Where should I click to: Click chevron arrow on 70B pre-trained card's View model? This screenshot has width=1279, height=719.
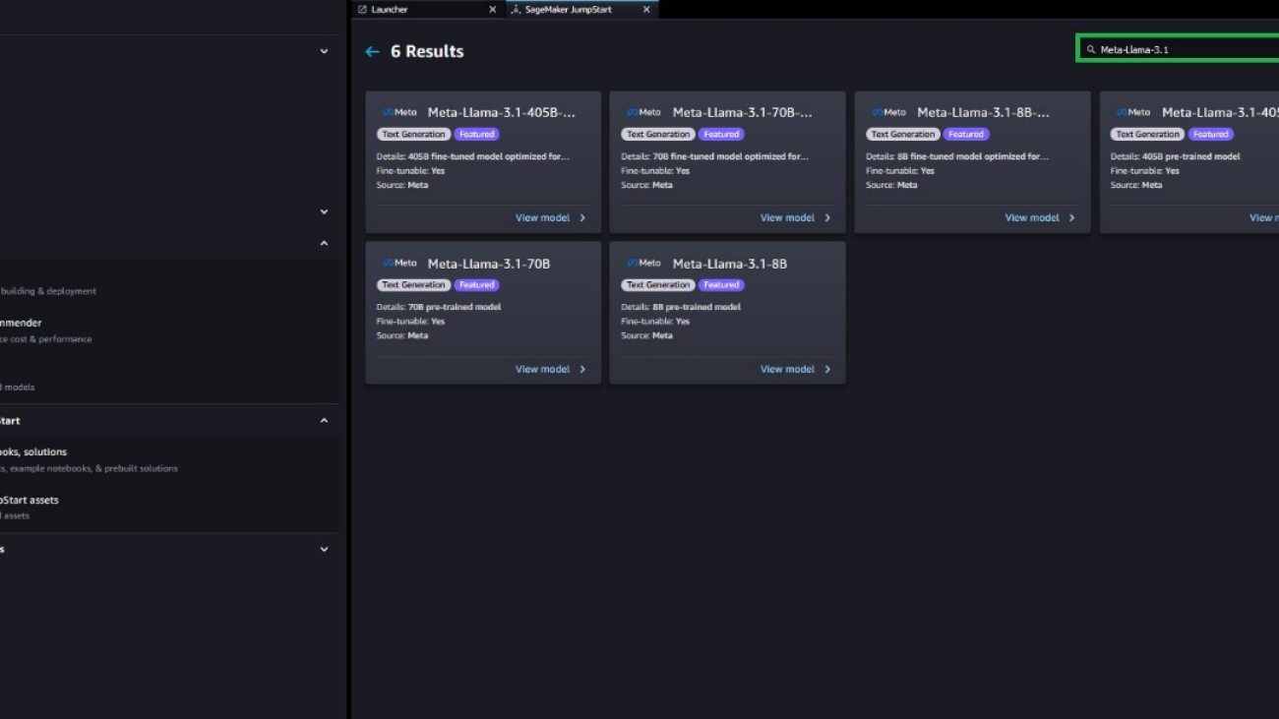pos(582,370)
